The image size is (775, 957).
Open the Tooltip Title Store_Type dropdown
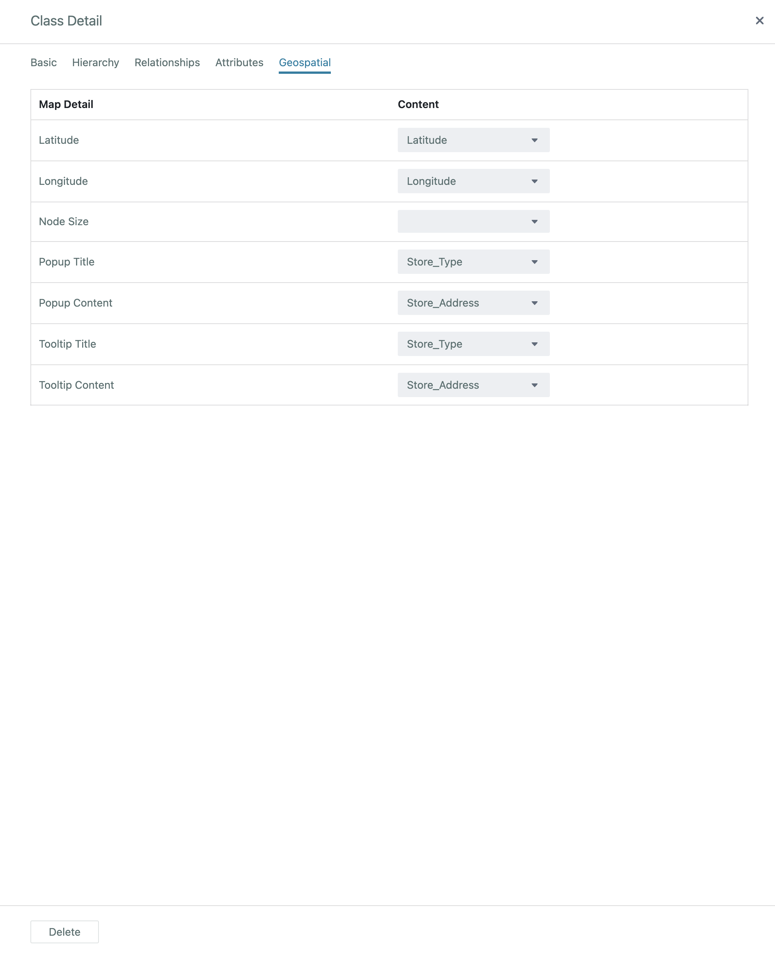click(473, 344)
